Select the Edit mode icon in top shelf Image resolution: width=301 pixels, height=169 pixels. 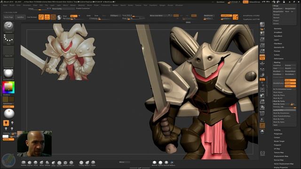(41, 17)
